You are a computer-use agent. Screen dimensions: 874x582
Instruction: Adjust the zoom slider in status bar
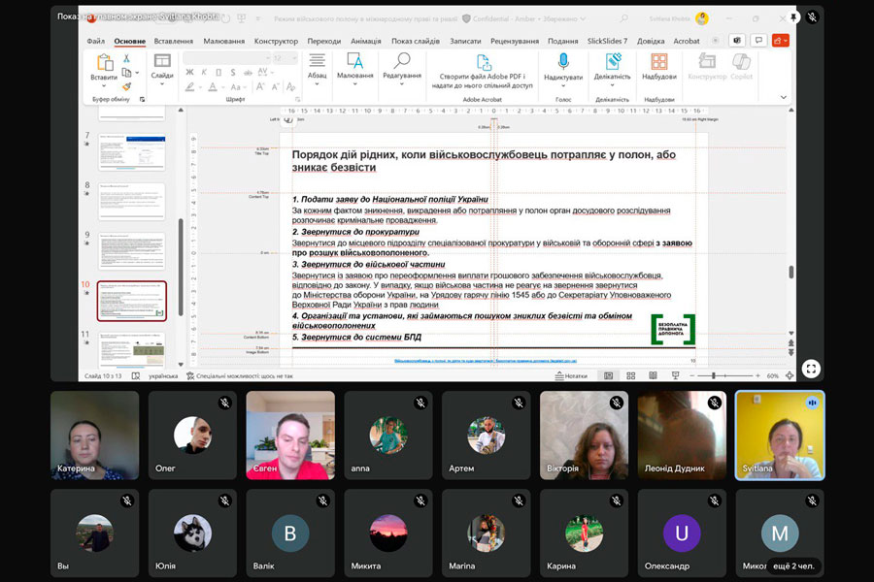click(714, 375)
